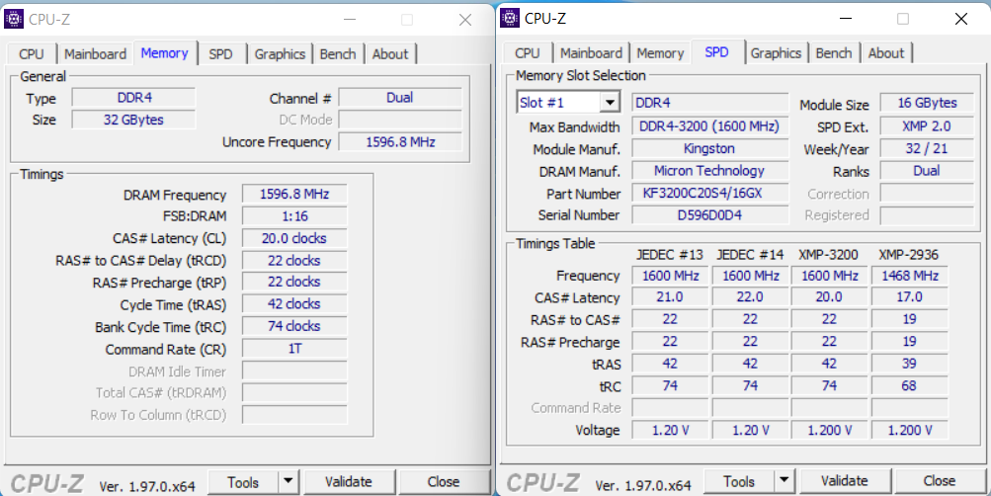The width and height of the screenshot is (991, 496).
Task: Click Module Size field 16 GBytes
Action: [927, 103]
